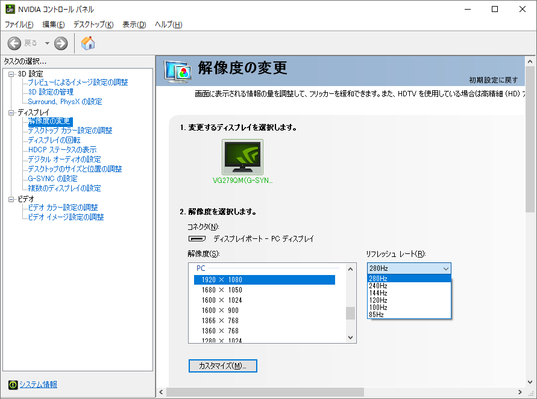Choose 144Hz refresh rate
Screen dimensions: 537x399
coord(409,293)
